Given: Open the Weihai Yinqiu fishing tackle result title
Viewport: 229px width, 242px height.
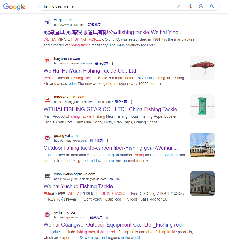Looking at the screenshot, I should 116,33.
